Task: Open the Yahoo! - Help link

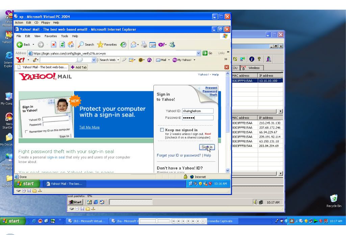Action: tap(208, 74)
